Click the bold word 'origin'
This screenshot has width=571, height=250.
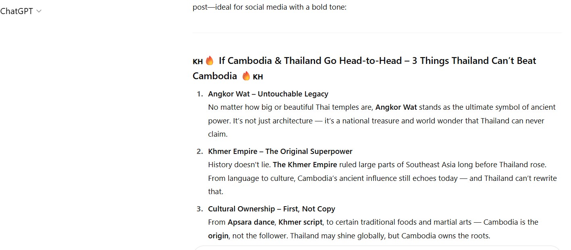point(218,236)
